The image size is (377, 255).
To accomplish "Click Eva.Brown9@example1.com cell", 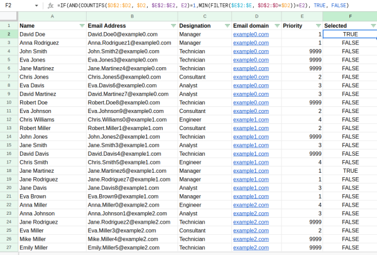I will pos(132,197).
